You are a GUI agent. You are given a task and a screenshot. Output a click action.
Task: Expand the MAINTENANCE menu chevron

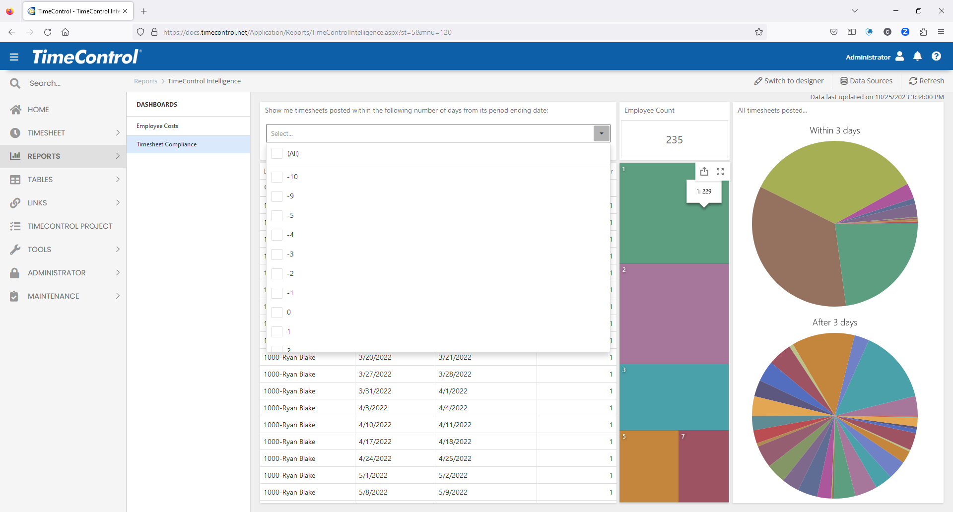[x=118, y=296]
